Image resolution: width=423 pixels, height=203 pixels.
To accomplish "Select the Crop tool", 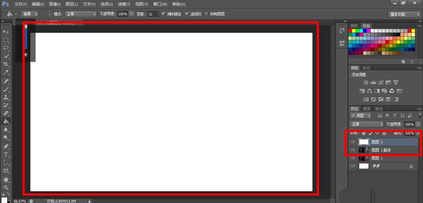I will [x=6, y=64].
